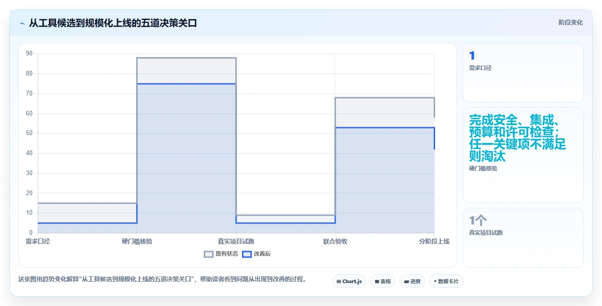Click the 分阶段上线 x-axis label
Viewport: 602px width, 306px height.
434,241
